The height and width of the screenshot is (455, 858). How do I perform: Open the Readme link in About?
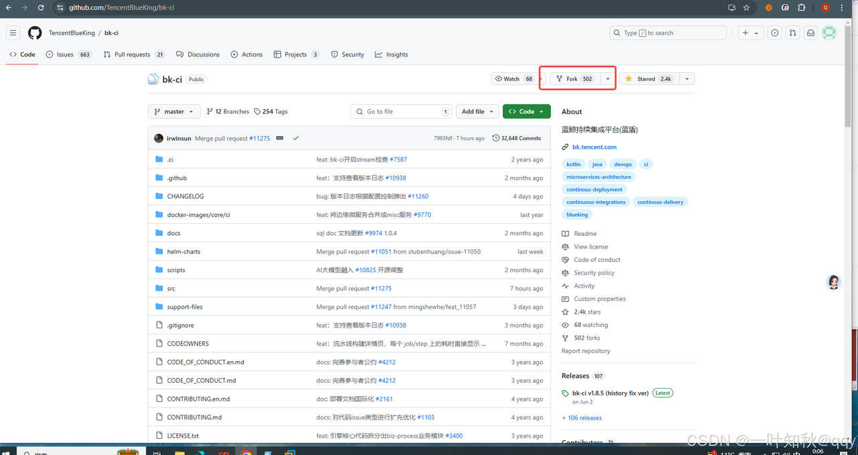click(x=585, y=234)
